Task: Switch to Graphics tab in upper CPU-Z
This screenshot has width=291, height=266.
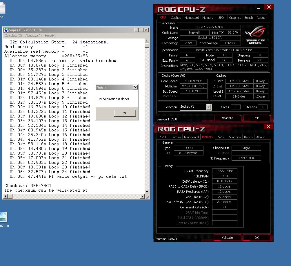Action: pyautogui.click(x=235, y=18)
